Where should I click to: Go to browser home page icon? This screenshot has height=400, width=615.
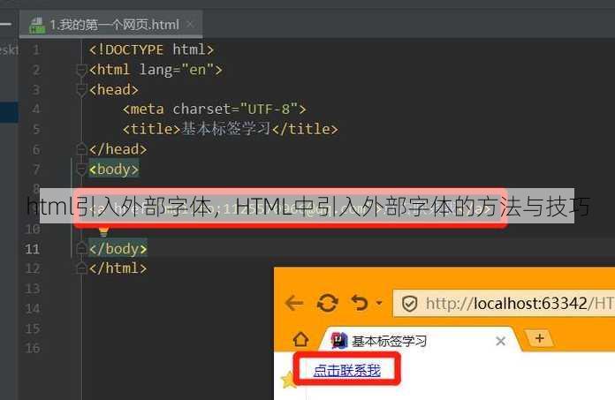click(300, 339)
